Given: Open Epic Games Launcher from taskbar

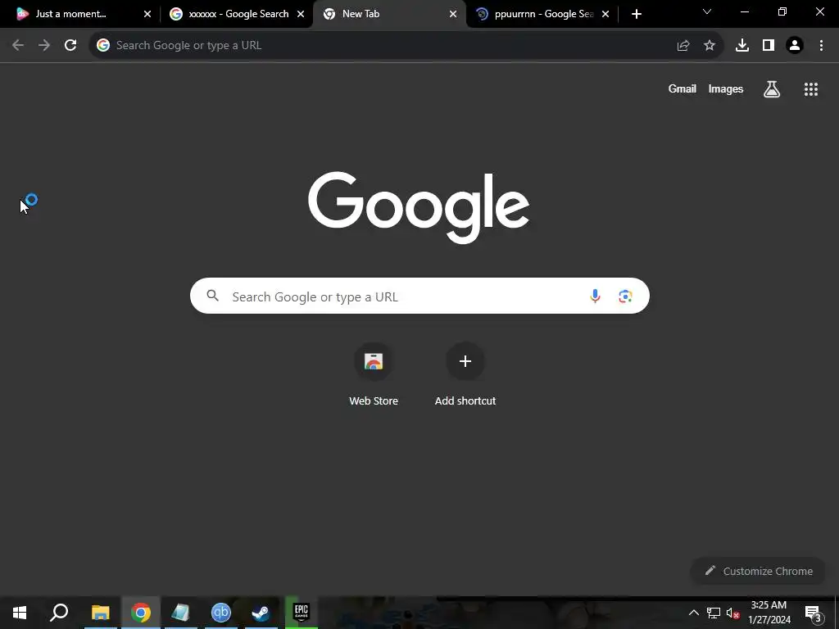Looking at the screenshot, I should tap(302, 613).
